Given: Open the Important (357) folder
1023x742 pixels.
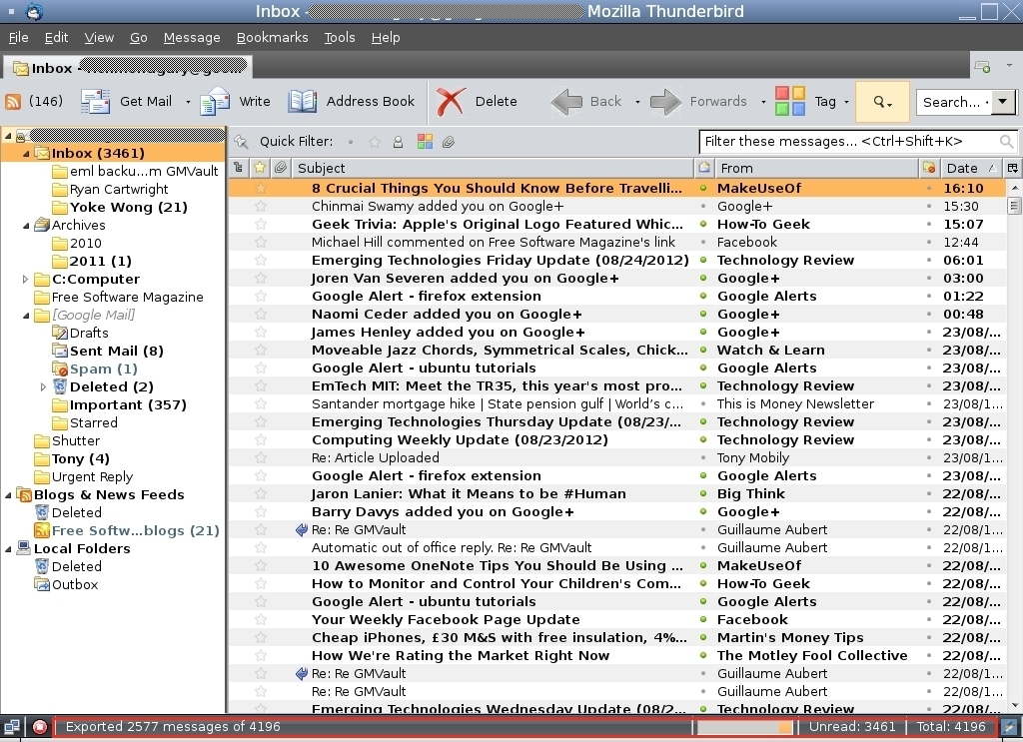Looking at the screenshot, I should tap(120, 404).
